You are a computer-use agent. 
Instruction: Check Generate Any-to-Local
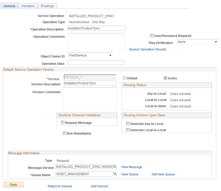[127, 124]
